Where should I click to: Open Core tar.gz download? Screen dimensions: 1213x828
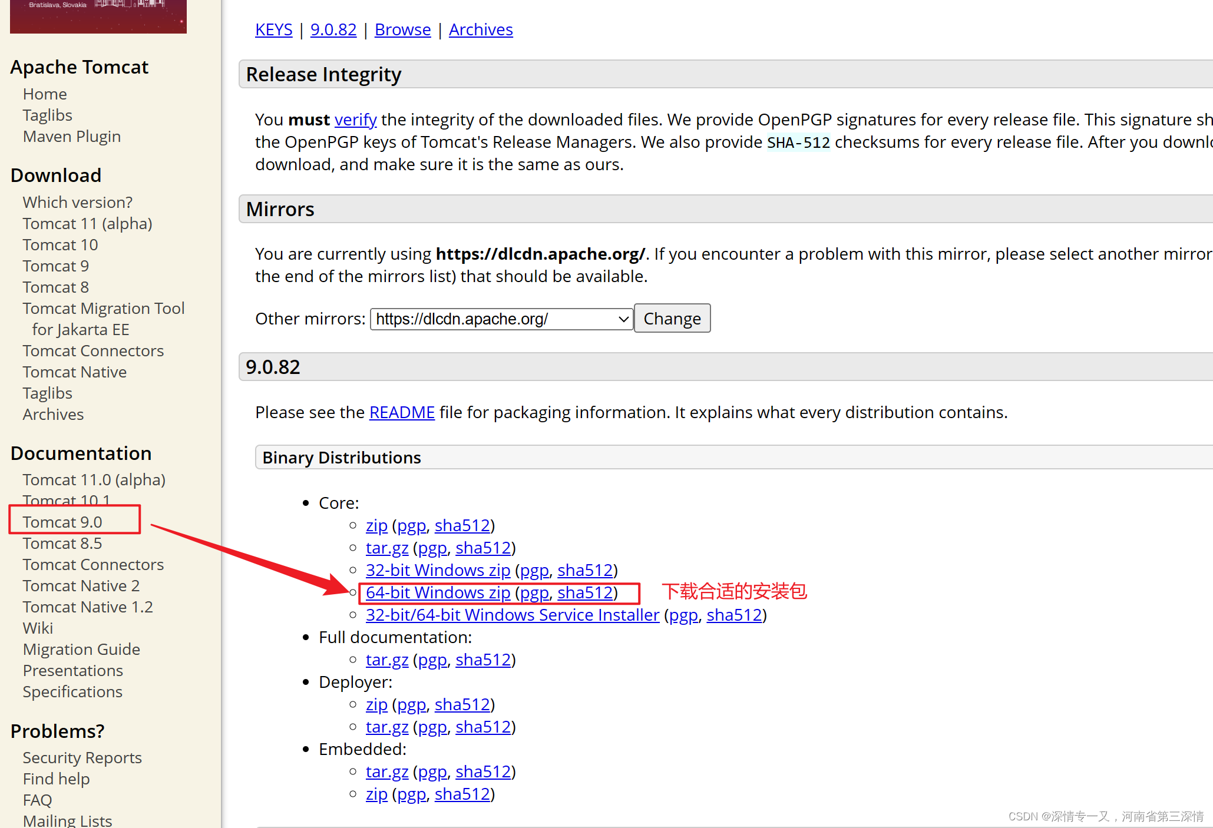(x=386, y=548)
